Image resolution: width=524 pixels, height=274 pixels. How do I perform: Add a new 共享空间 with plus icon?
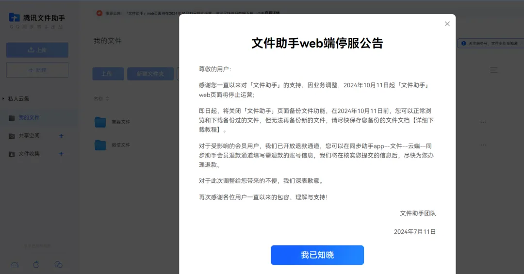point(61,136)
